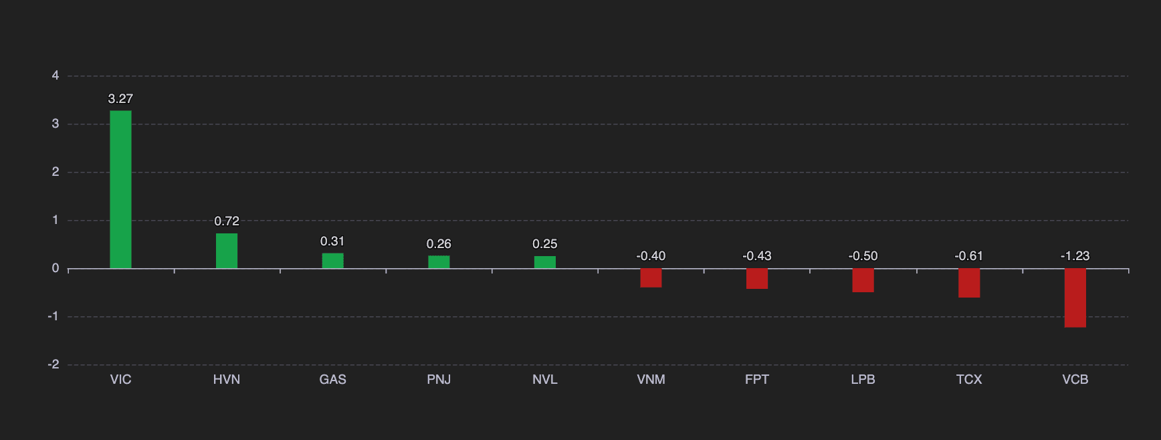
Task: Click the 0.72 value label
Action: pyautogui.click(x=227, y=221)
